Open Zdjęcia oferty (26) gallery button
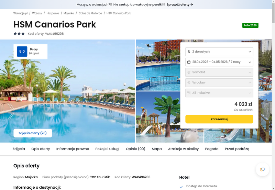Image resolution: width=275 pixels, height=190 pixels. click(33, 133)
